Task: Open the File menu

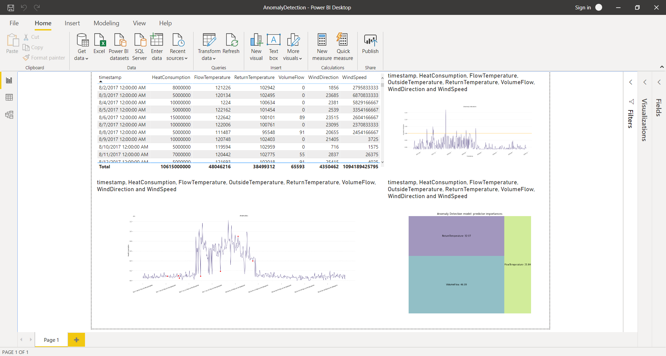Action: 14,23
